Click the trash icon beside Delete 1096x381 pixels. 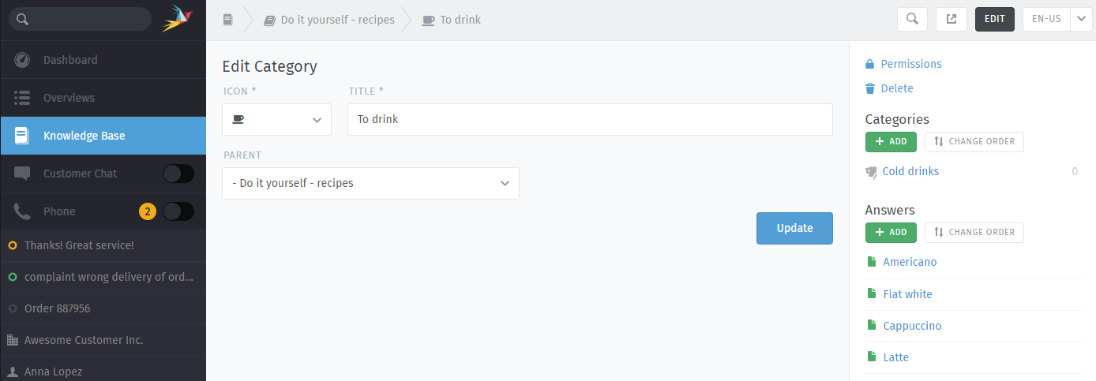pyautogui.click(x=870, y=88)
